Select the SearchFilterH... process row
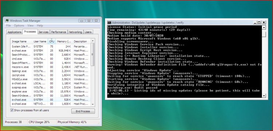273x131 pixels. point(50,63)
